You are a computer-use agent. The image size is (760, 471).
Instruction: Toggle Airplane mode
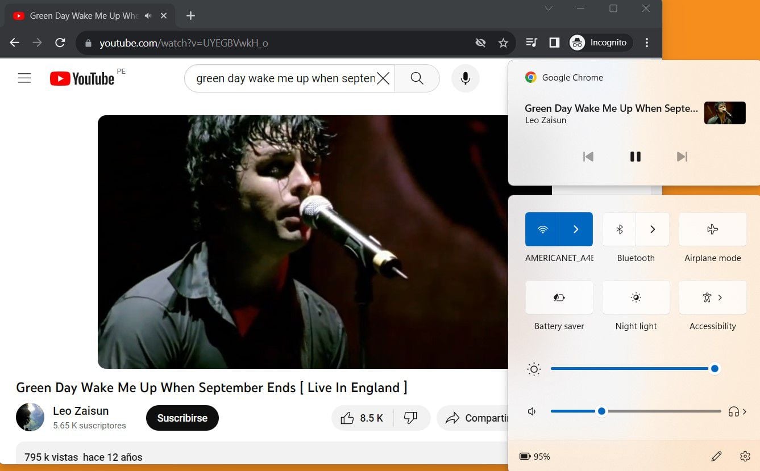713,229
